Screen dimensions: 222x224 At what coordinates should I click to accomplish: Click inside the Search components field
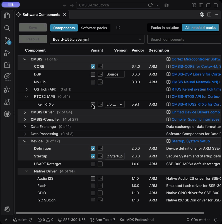tap(184, 39)
